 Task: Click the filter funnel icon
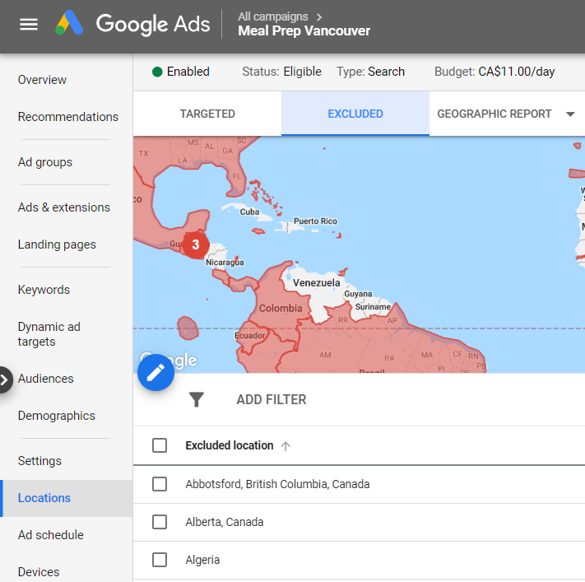196,400
